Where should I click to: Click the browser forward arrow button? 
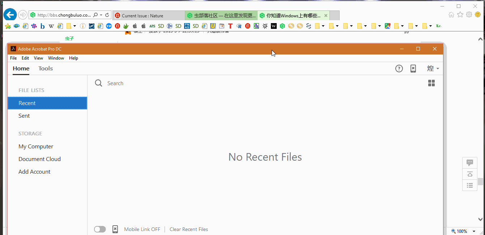22,15
